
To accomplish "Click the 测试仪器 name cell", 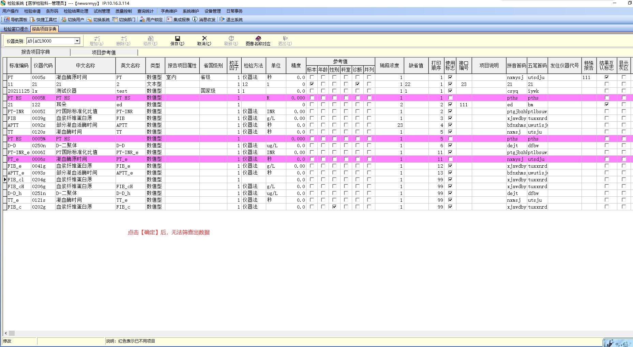I will [x=85, y=91].
